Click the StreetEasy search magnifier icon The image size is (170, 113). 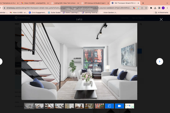click(x=141, y=24)
